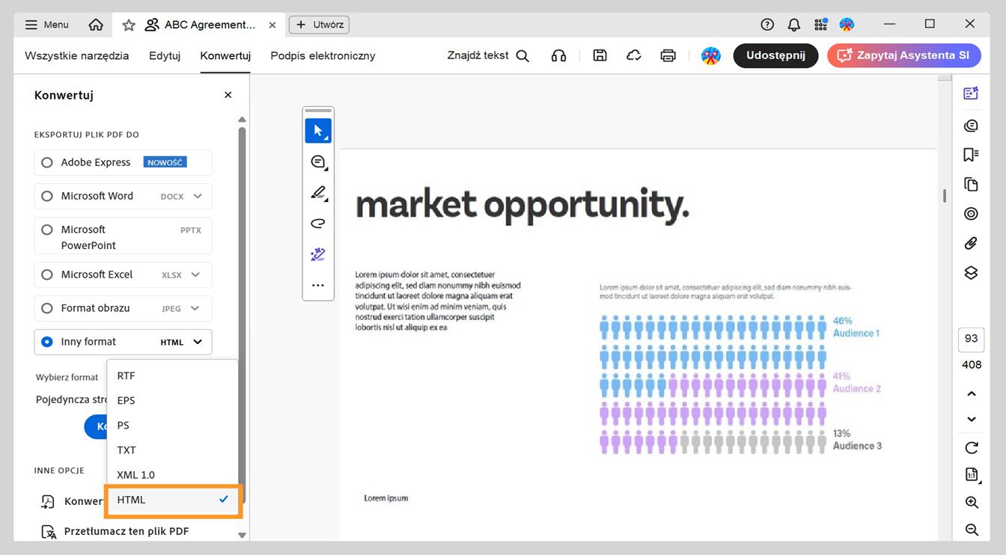Viewport: 1006px width, 555px height.
Task: Collapse the Inny format HTML dropdown
Action: coord(198,342)
